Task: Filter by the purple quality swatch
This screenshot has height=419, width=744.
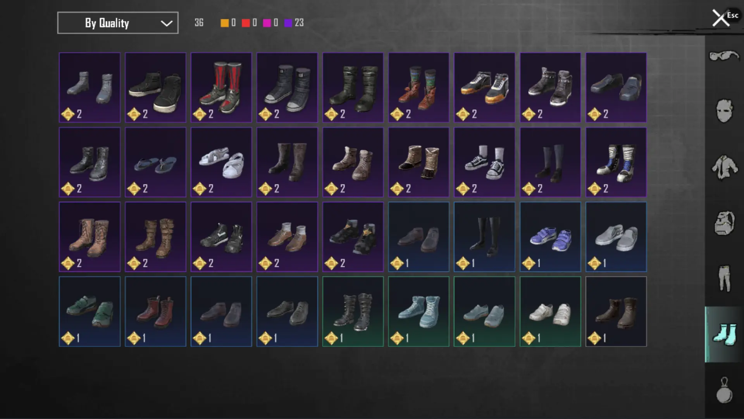Action: (x=288, y=23)
